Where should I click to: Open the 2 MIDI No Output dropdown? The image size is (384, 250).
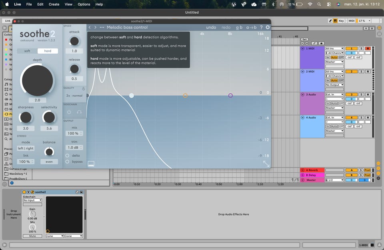point(334,85)
